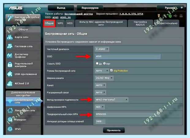Viewport: 190px width, 138px height.
Task: Click the ASUS_5G SSID link
Action: pos(66,17)
